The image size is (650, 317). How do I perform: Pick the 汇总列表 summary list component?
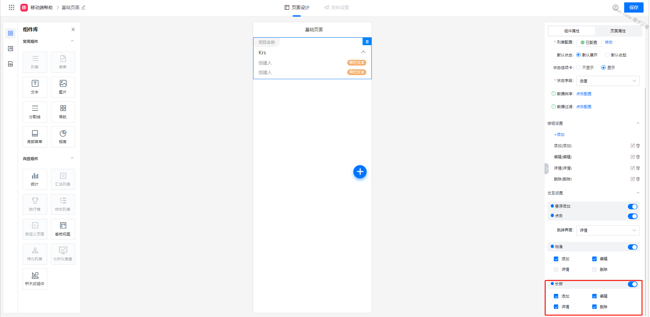pyautogui.click(x=63, y=179)
